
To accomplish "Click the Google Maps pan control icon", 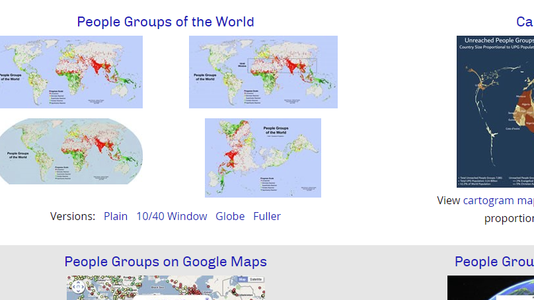I will (x=78, y=287).
